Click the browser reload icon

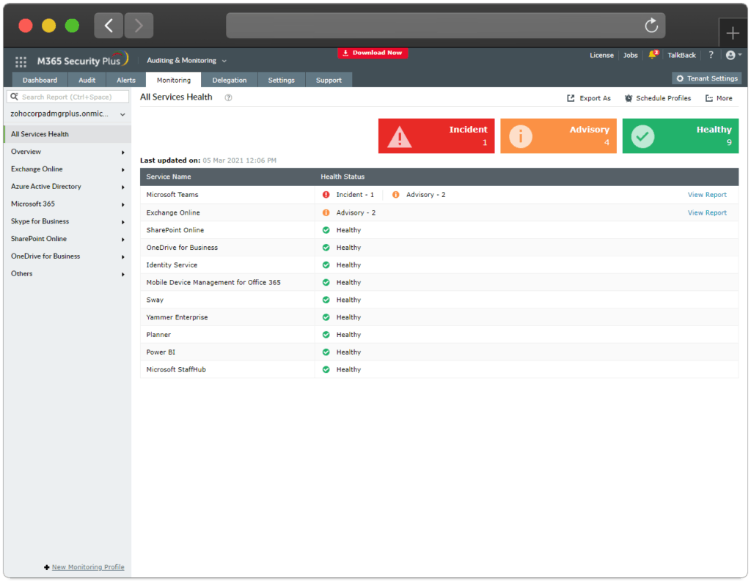click(x=651, y=26)
